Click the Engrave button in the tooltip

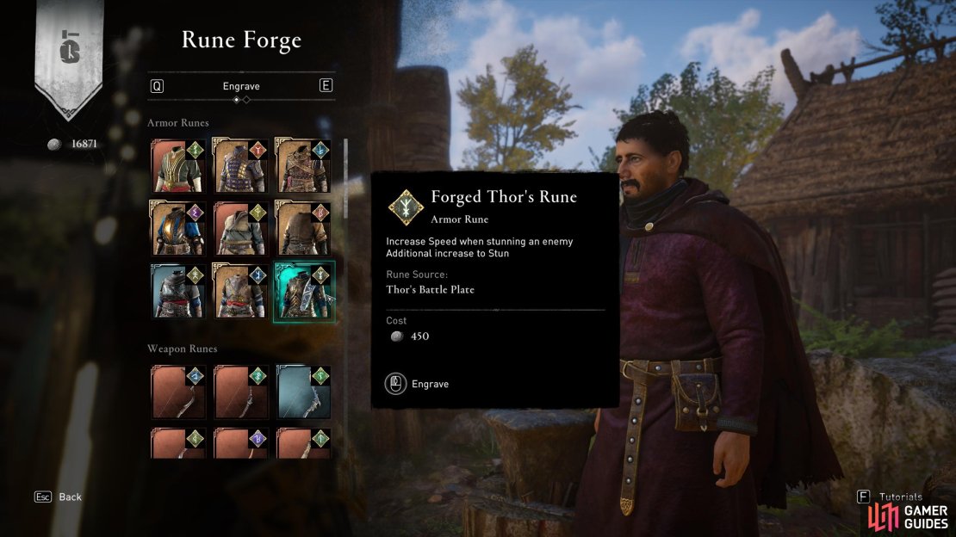point(417,384)
